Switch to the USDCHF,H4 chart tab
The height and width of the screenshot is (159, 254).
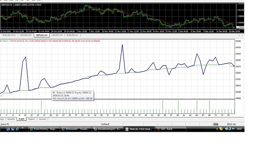(x=26, y=35)
